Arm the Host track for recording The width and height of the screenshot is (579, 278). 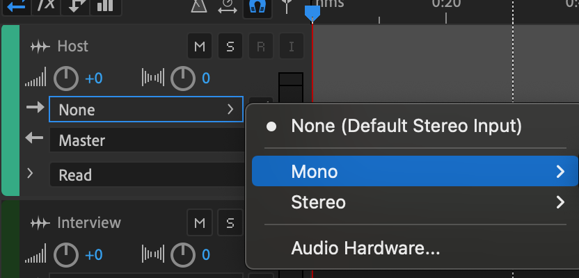tap(260, 47)
